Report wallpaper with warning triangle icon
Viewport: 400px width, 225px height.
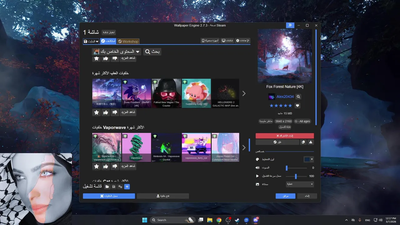tap(311, 142)
